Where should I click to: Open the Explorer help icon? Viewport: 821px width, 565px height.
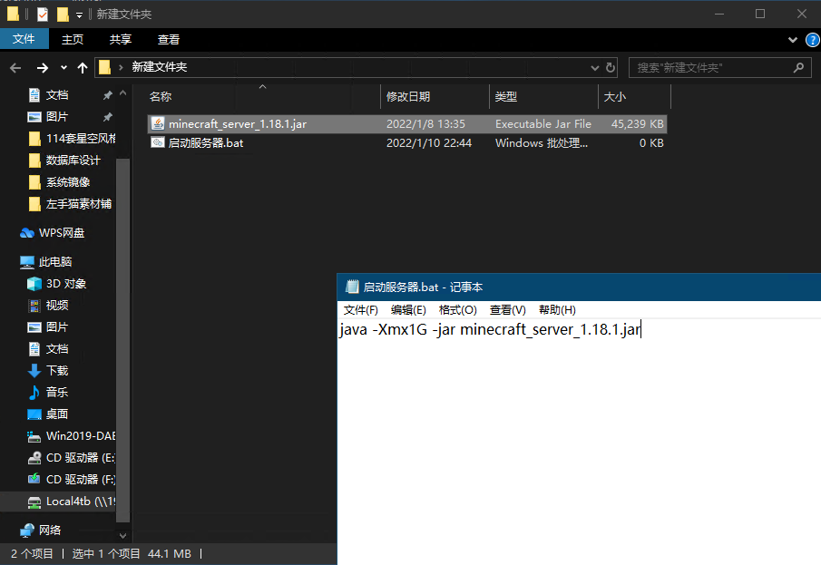coord(812,40)
